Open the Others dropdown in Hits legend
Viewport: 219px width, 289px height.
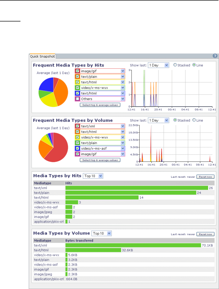(x=123, y=99)
